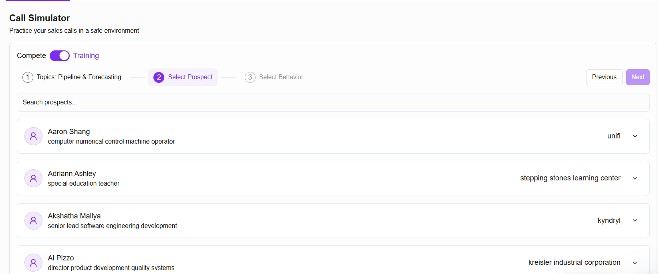Image resolution: width=659 pixels, height=274 pixels.
Task: Click the Next button
Action: (638, 77)
